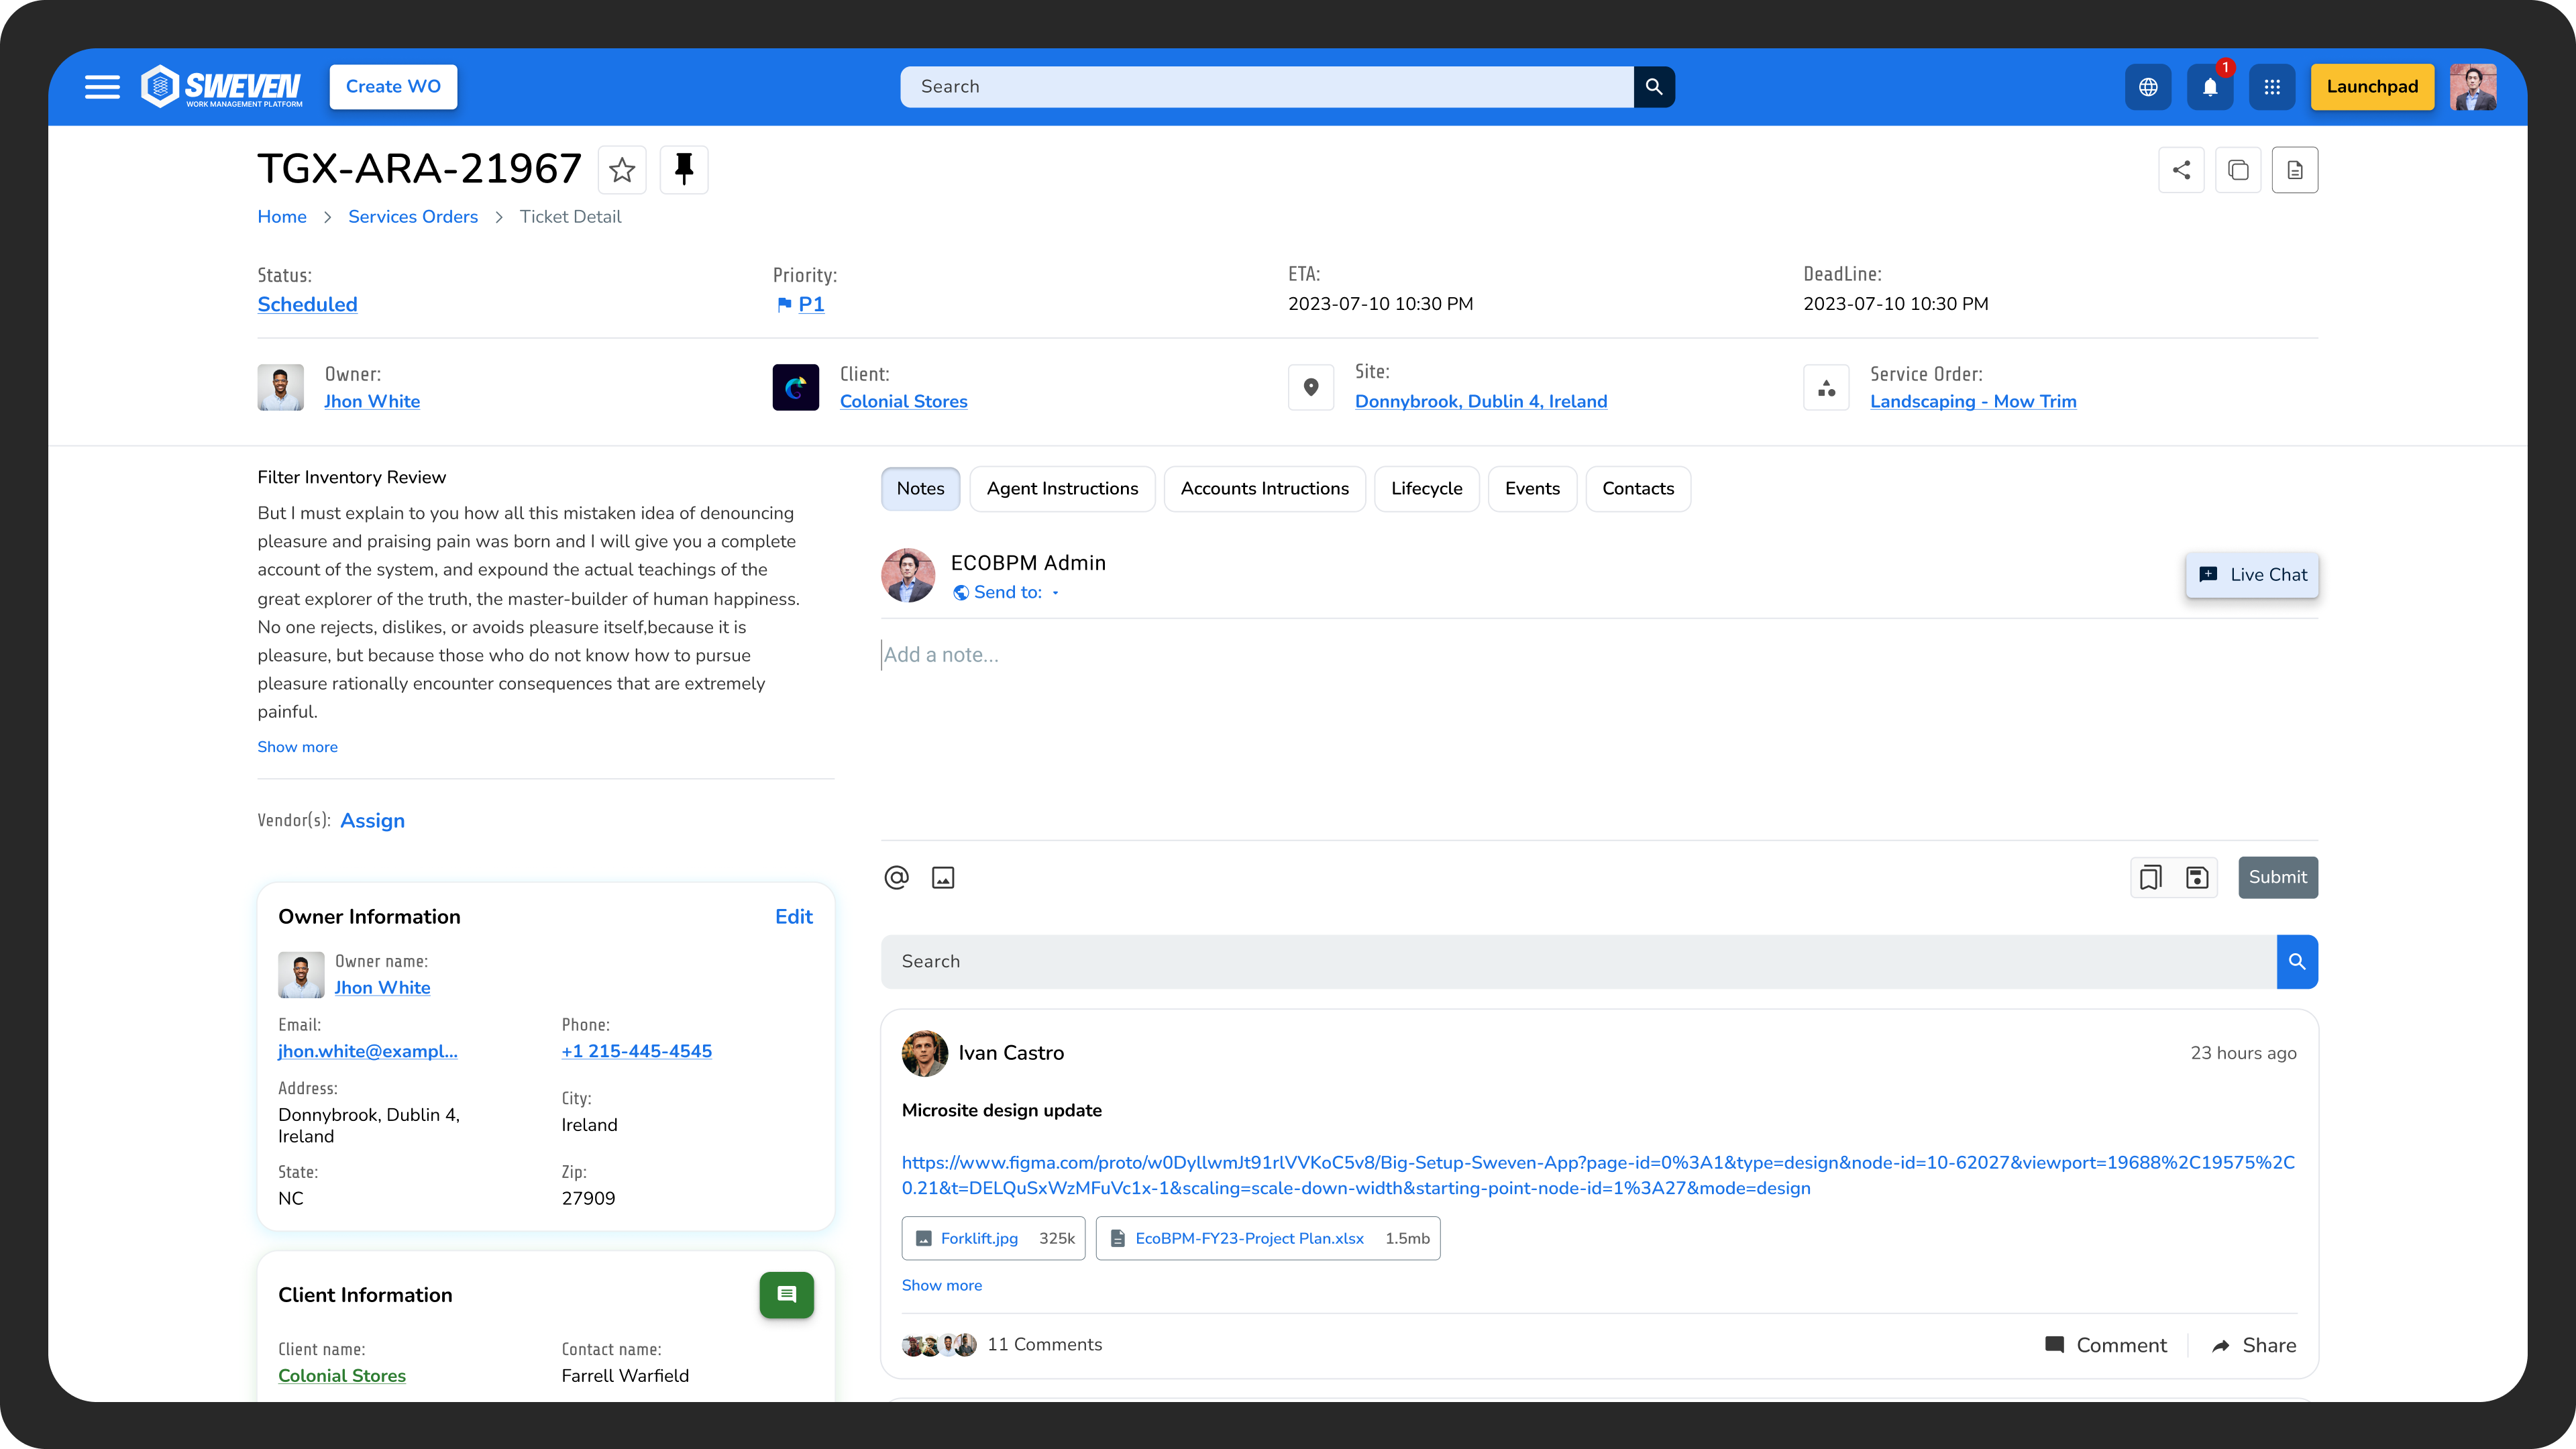
Task: Click Colonial Stores link in Client Information
Action: (x=341, y=1376)
